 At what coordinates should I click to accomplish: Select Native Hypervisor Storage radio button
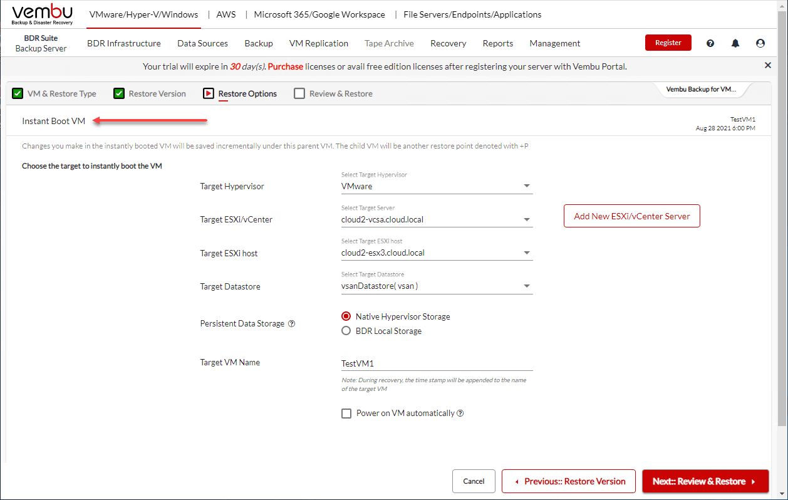[x=346, y=316]
